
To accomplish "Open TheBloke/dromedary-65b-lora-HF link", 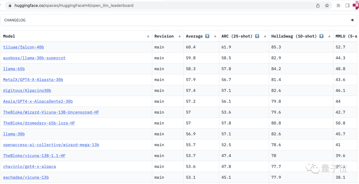I will (39, 123).
